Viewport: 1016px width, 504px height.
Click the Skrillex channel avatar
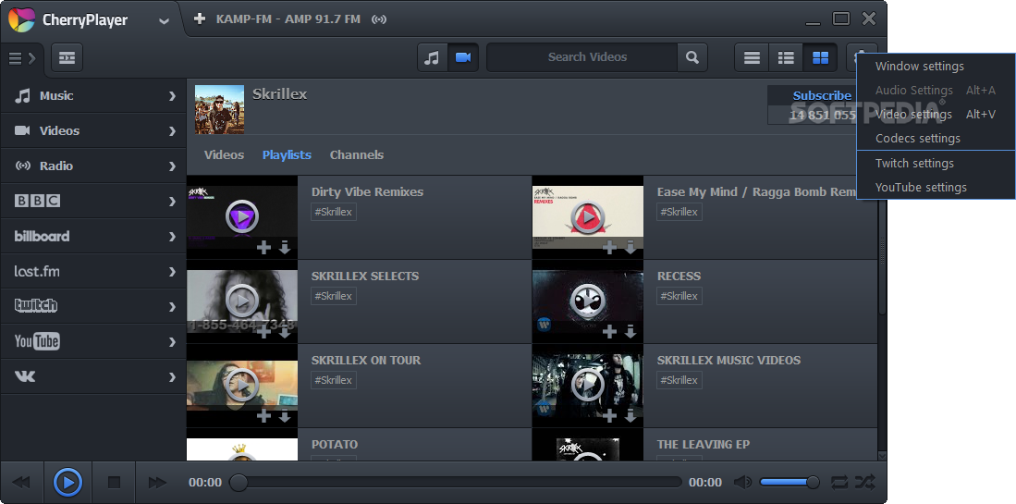[220, 109]
